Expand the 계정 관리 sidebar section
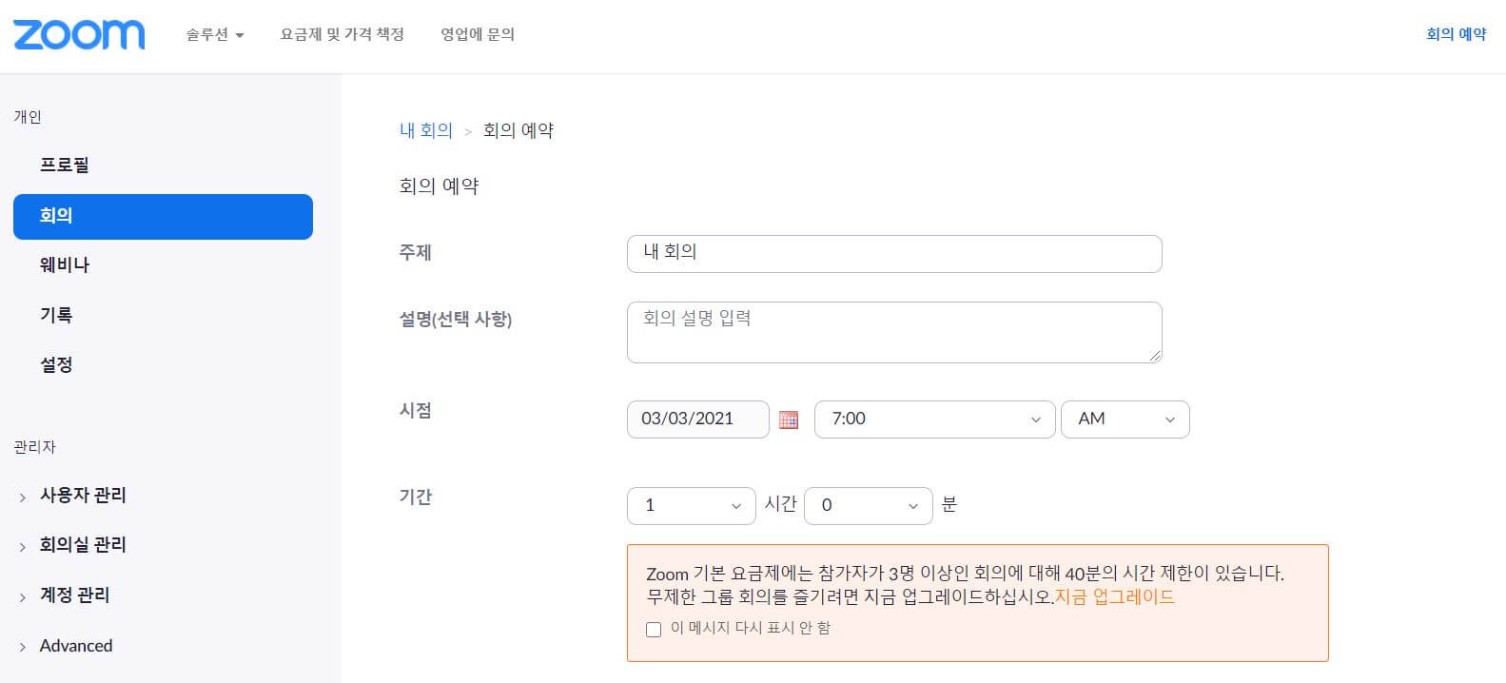 74,595
